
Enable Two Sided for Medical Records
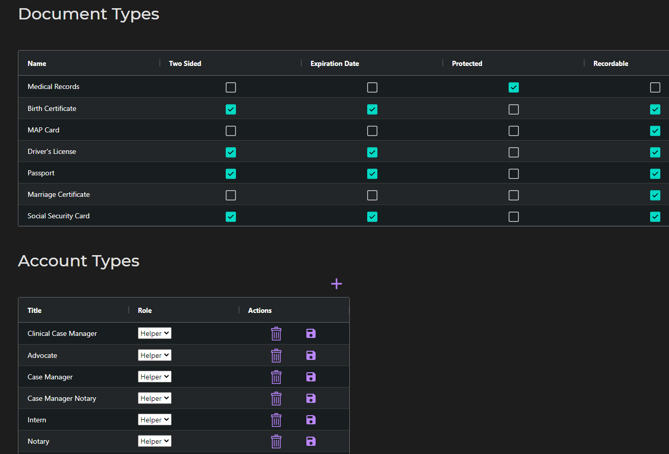[231, 87]
